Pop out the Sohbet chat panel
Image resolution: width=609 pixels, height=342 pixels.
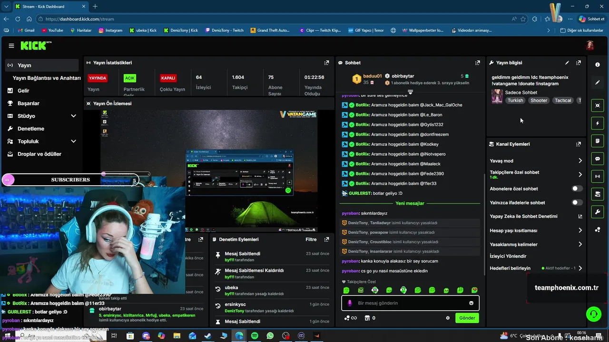[477, 63]
